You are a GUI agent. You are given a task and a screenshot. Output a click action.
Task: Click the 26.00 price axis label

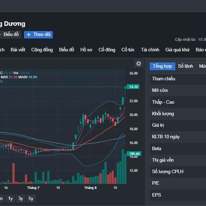[x=134, y=73]
